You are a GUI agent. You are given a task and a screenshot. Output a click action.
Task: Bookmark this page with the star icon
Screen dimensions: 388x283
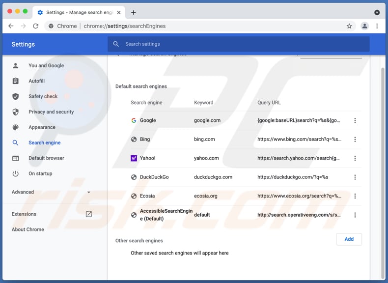(349, 26)
